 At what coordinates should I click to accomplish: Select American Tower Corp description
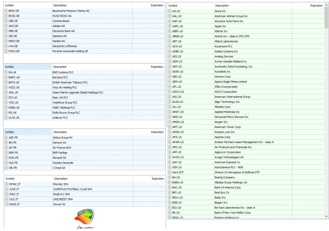click(x=228, y=127)
